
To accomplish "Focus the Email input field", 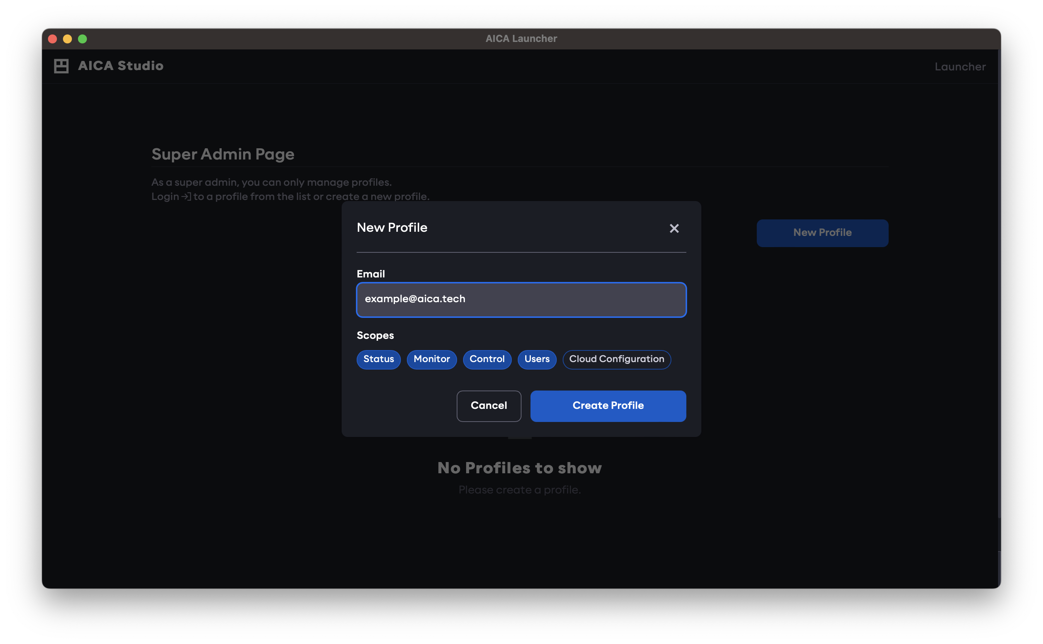I will pyautogui.click(x=521, y=300).
